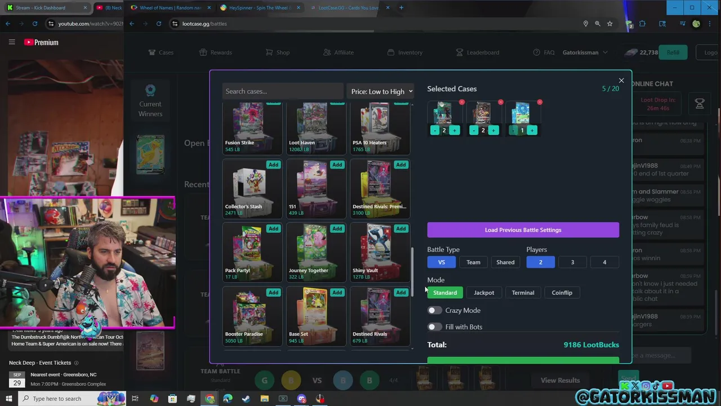Switch to HeySpinner browser tab
Screen dimensions: 721x406
tap(260, 8)
